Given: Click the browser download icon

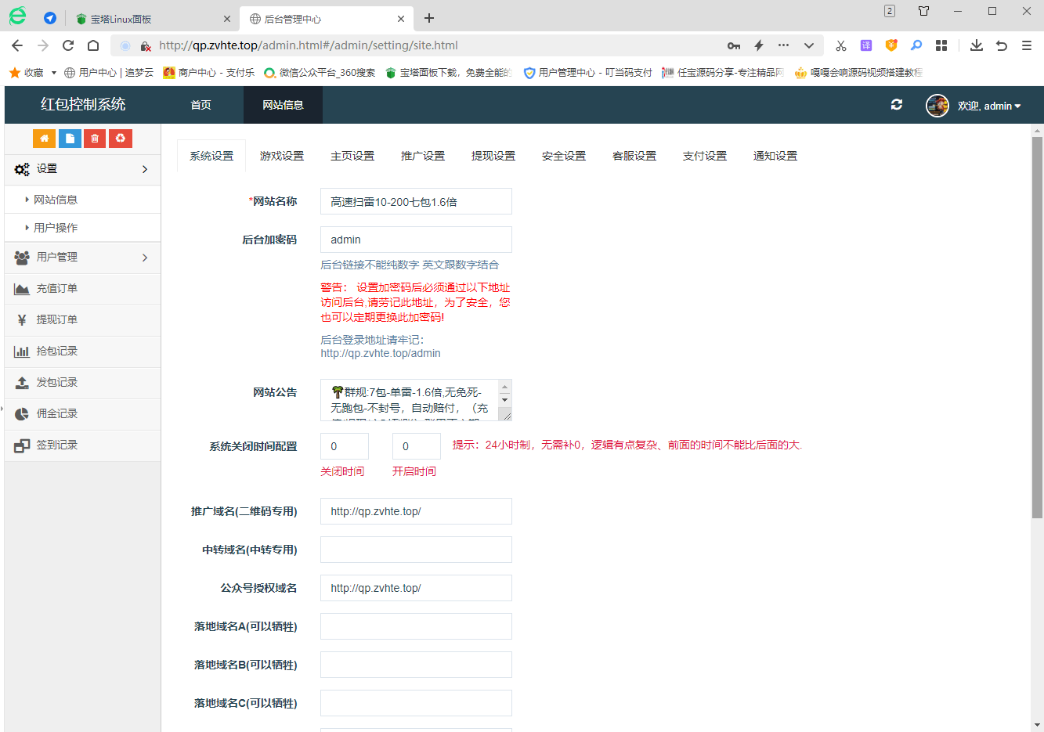Looking at the screenshot, I should [976, 45].
